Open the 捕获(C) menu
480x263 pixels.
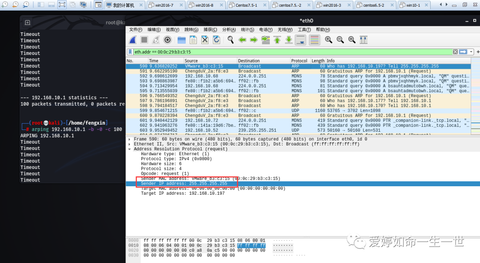click(210, 30)
